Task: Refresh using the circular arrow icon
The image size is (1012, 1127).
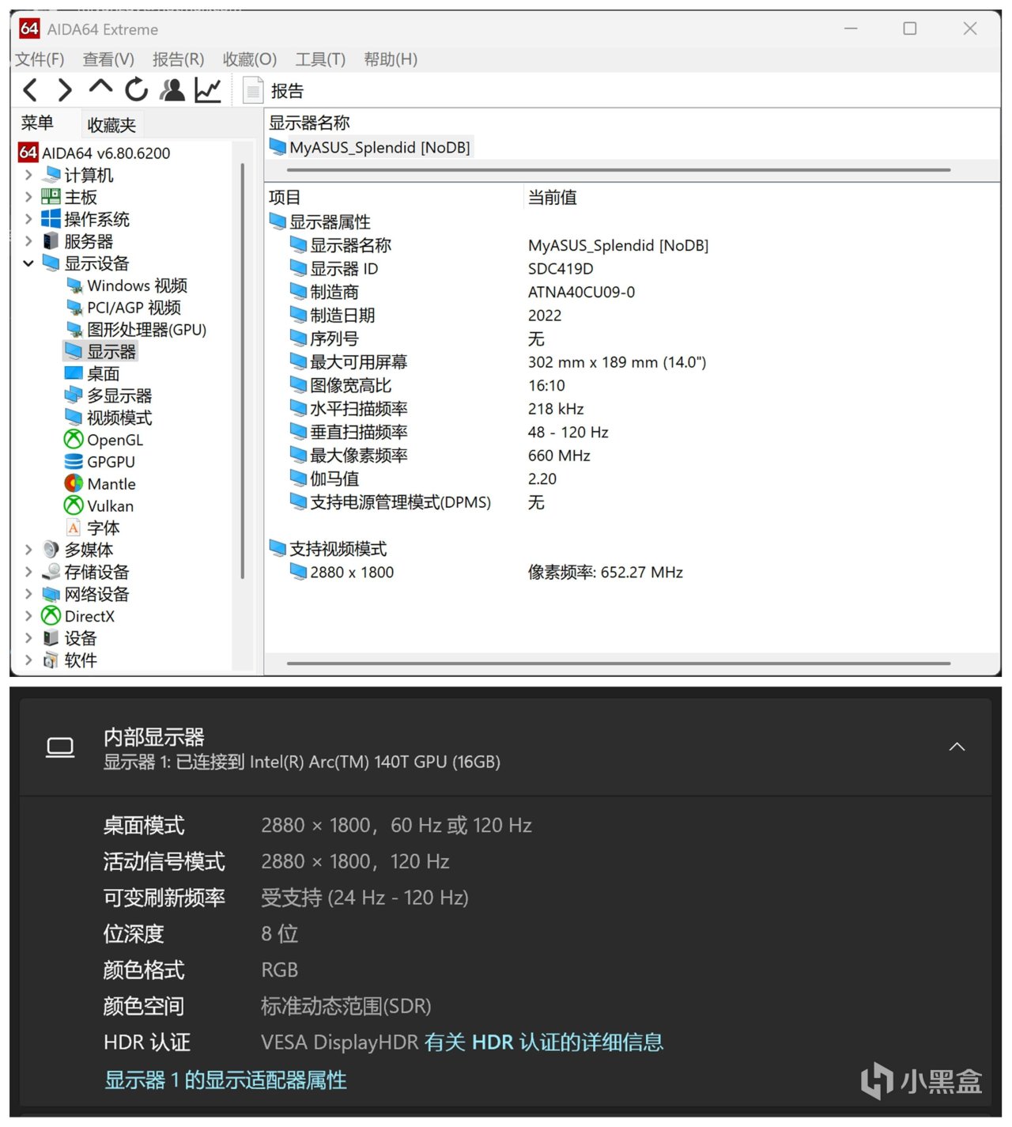Action: point(137,90)
